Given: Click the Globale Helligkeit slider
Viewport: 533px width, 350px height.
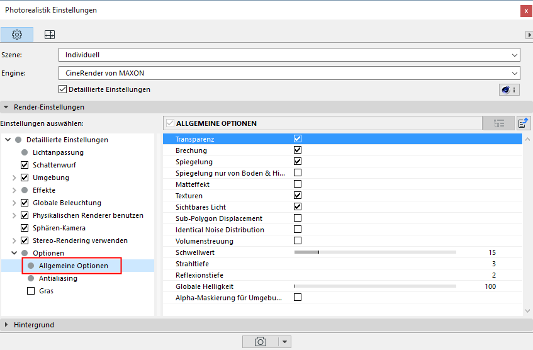Looking at the screenshot, I should [x=375, y=286].
